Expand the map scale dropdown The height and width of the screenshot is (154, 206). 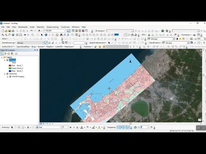click(64, 31)
